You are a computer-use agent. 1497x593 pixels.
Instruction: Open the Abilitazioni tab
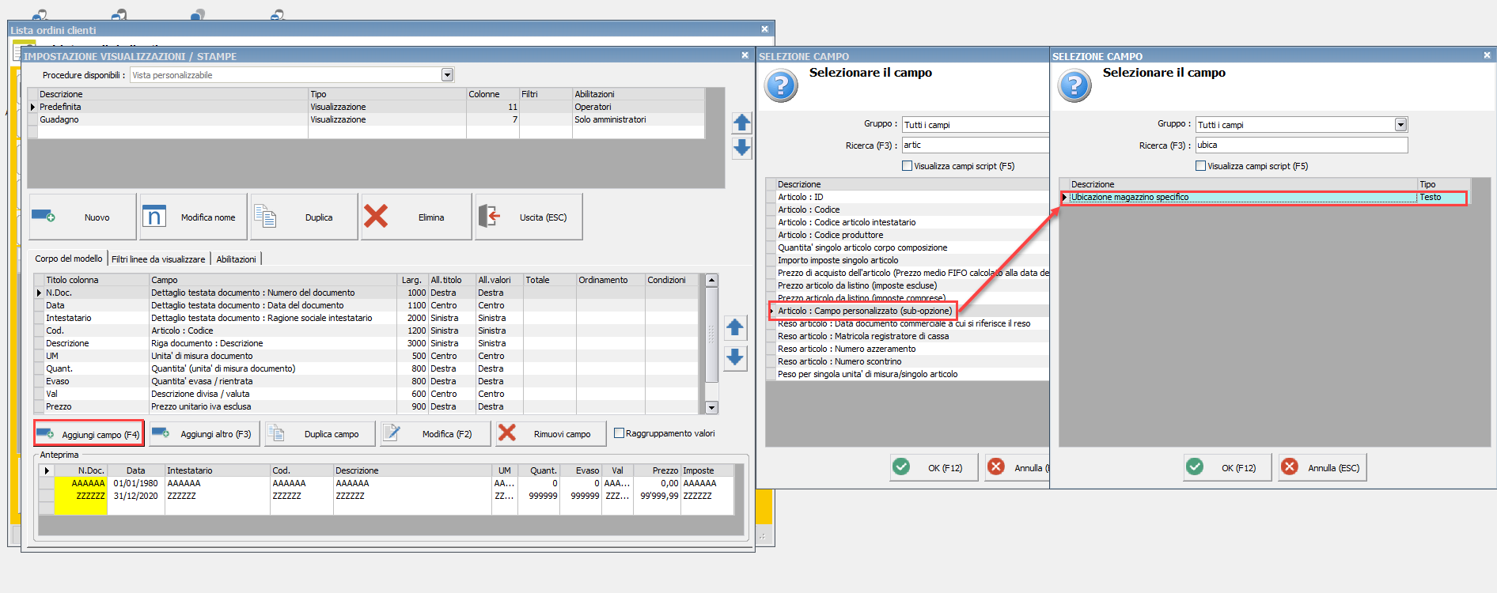[x=237, y=259]
